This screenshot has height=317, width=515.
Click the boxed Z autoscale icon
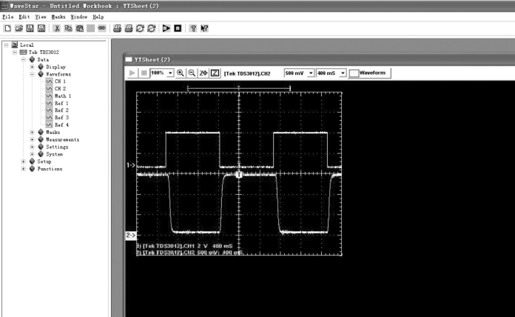pos(215,73)
